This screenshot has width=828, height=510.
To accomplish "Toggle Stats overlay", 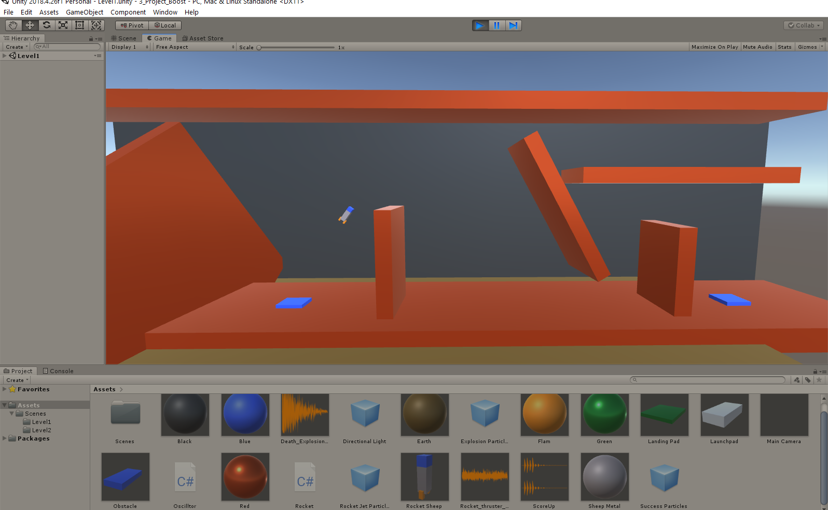I will tap(784, 47).
